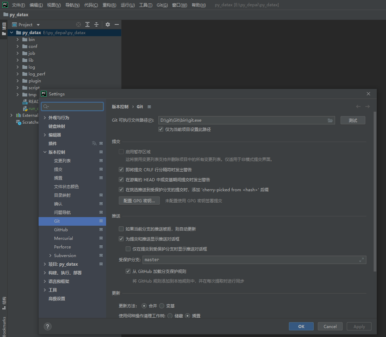Confirm settings with OK button

301,326
